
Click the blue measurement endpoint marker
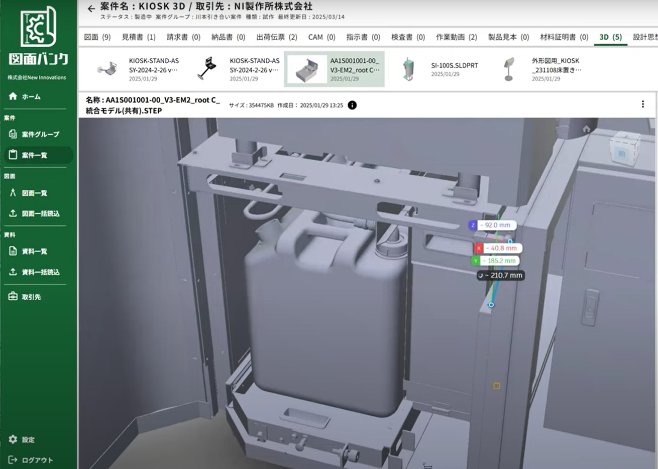point(491,305)
